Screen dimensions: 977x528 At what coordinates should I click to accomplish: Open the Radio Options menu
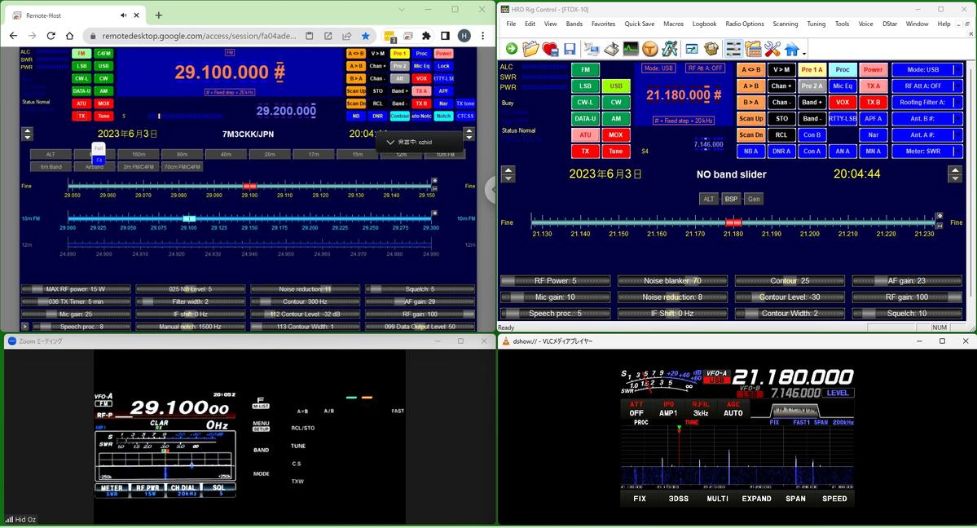click(x=745, y=24)
